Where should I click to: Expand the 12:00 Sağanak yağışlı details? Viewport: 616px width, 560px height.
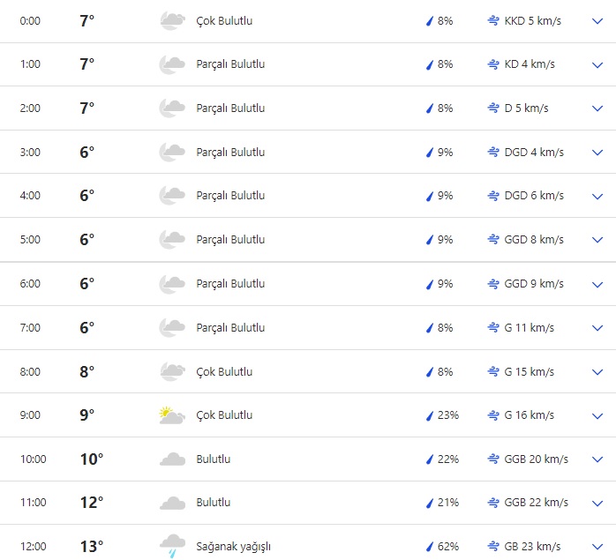point(597,547)
